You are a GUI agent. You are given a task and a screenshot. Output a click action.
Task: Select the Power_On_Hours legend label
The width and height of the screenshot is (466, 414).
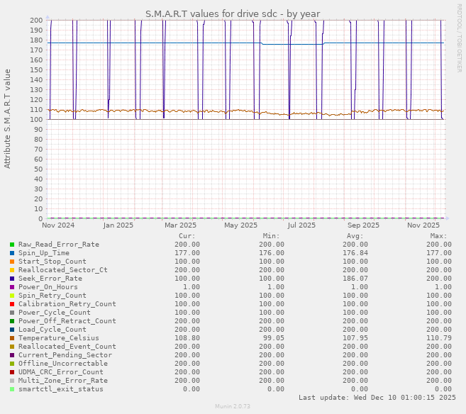[x=48, y=287]
